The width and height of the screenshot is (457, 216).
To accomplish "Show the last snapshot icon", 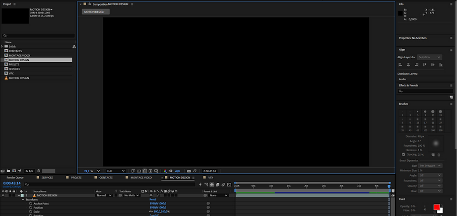I will (x=194, y=171).
